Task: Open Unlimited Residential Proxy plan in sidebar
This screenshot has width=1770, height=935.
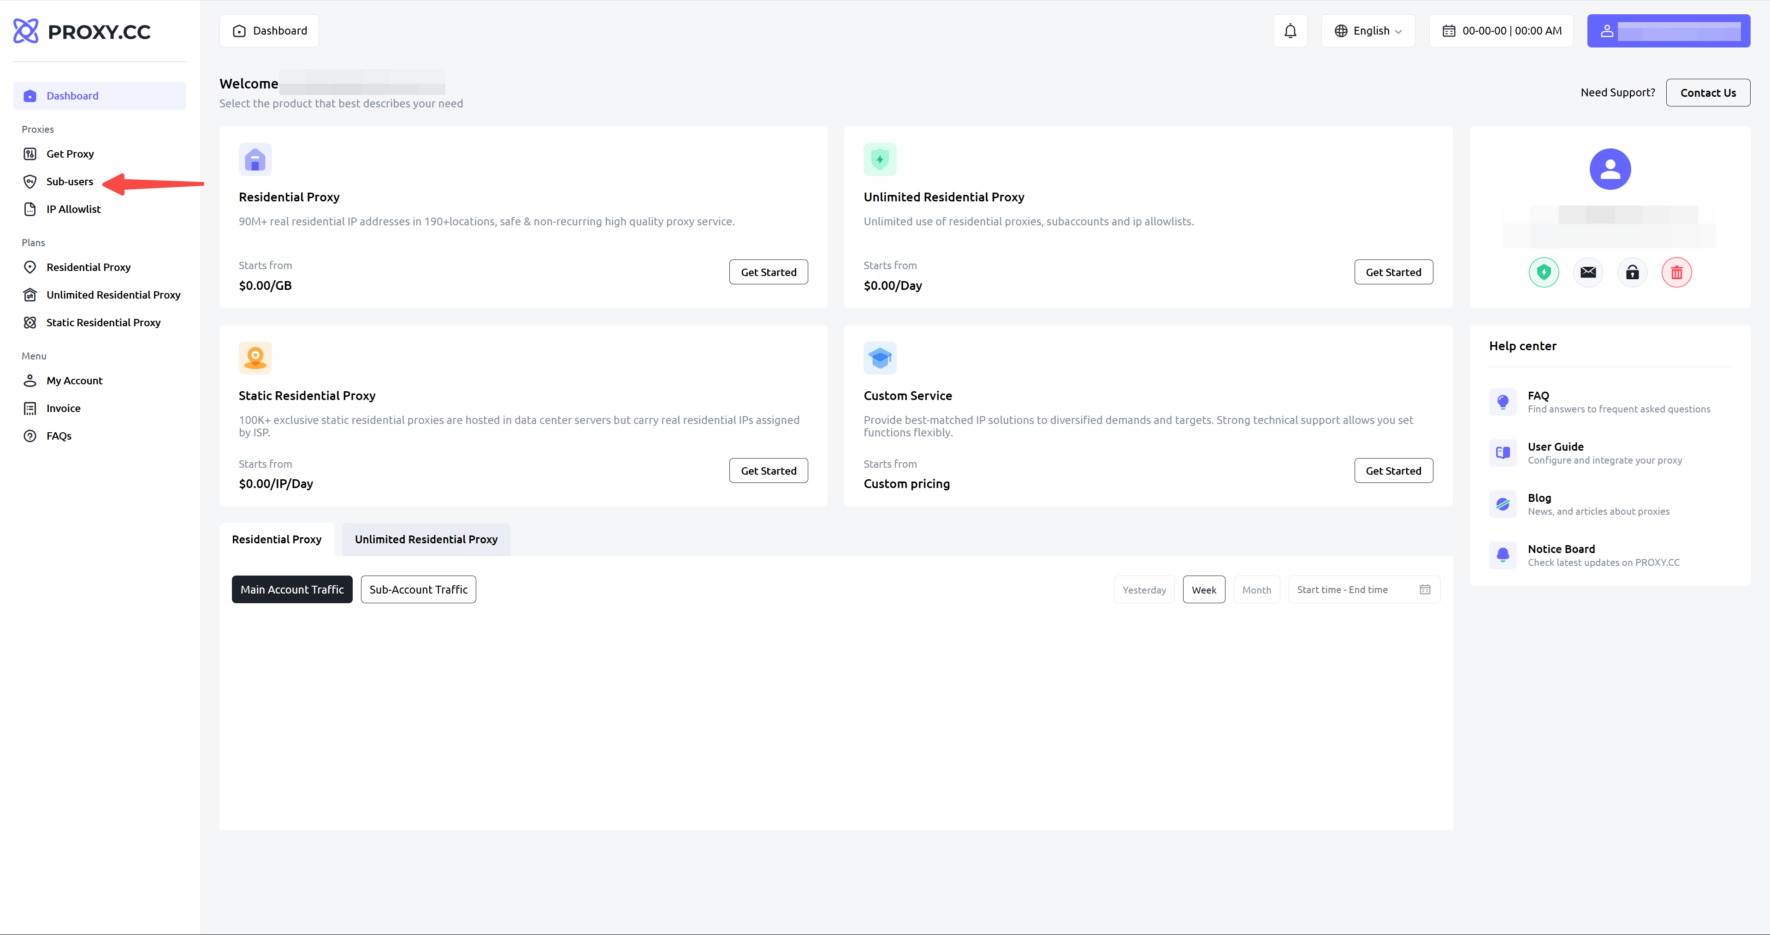Action: point(100,295)
